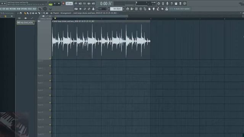Toggle the metronome icon
This screenshot has width=244, height=137.
point(76,3)
